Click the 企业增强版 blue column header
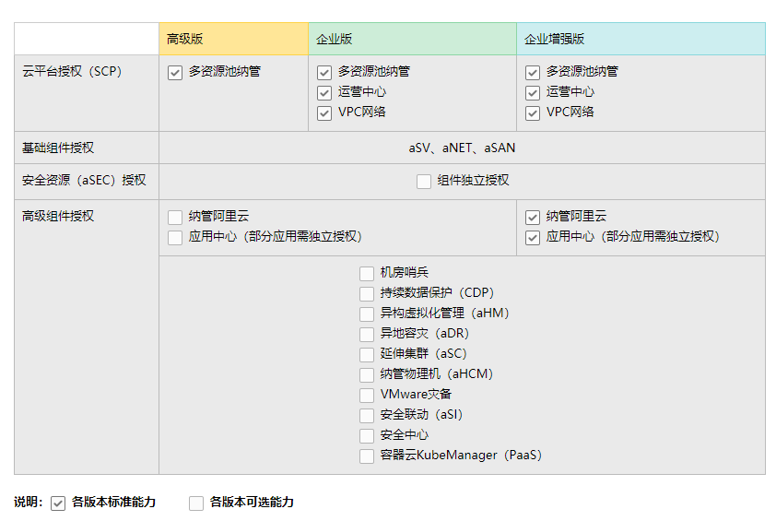 641,39
